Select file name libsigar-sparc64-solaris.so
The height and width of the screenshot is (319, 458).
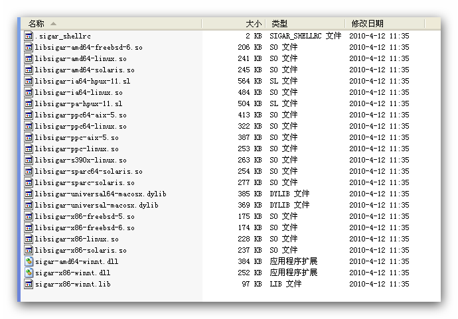pos(88,171)
